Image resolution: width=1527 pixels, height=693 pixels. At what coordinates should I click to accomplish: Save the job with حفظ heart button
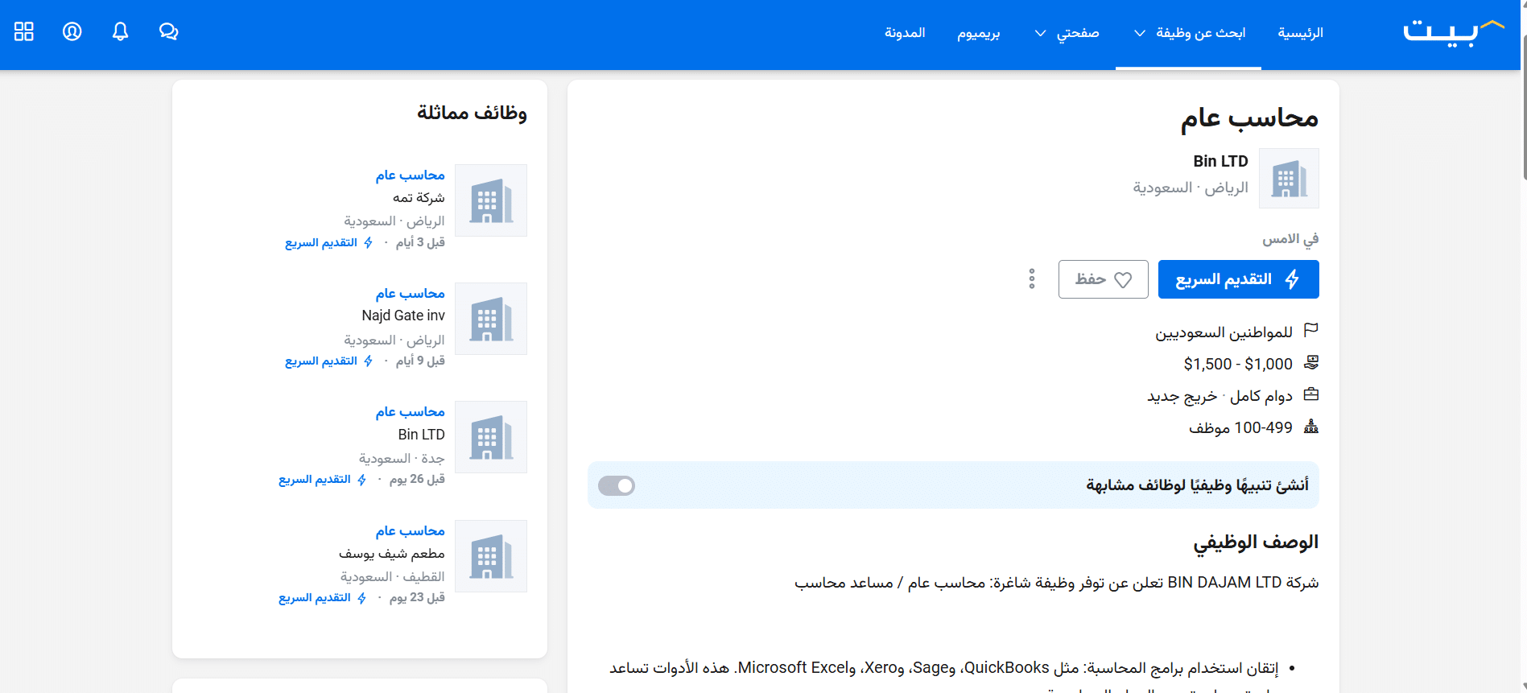click(1103, 279)
